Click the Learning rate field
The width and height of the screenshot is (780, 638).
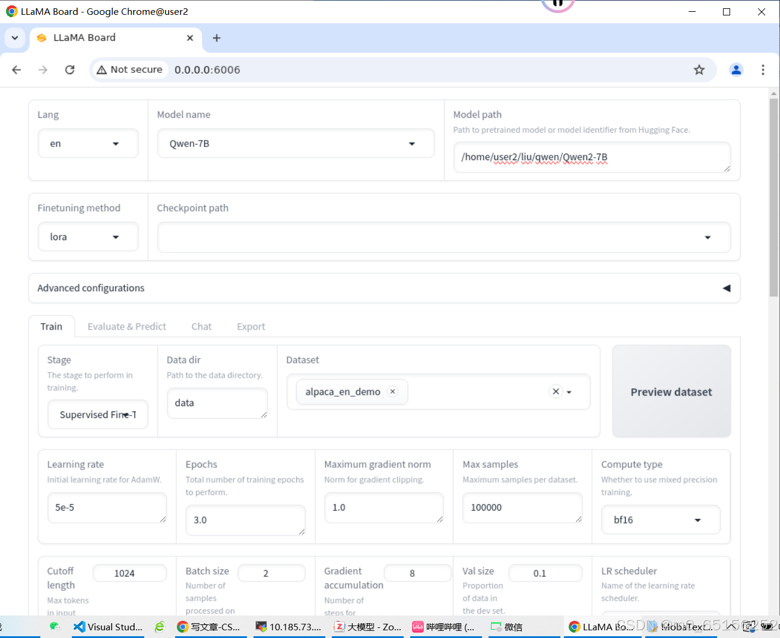tap(107, 508)
